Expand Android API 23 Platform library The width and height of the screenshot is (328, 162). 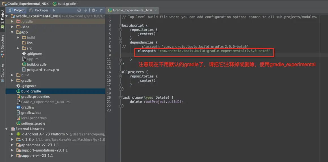click(12, 134)
